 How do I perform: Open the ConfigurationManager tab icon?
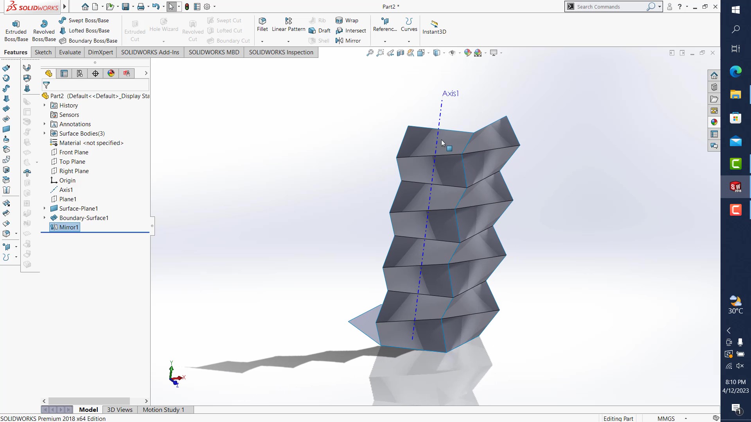point(80,73)
